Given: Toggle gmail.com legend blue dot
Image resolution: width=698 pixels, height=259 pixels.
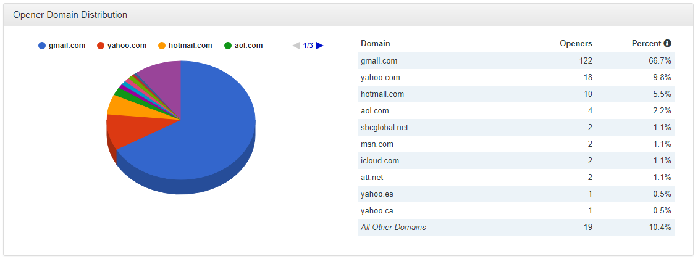Looking at the screenshot, I should tap(42, 46).
